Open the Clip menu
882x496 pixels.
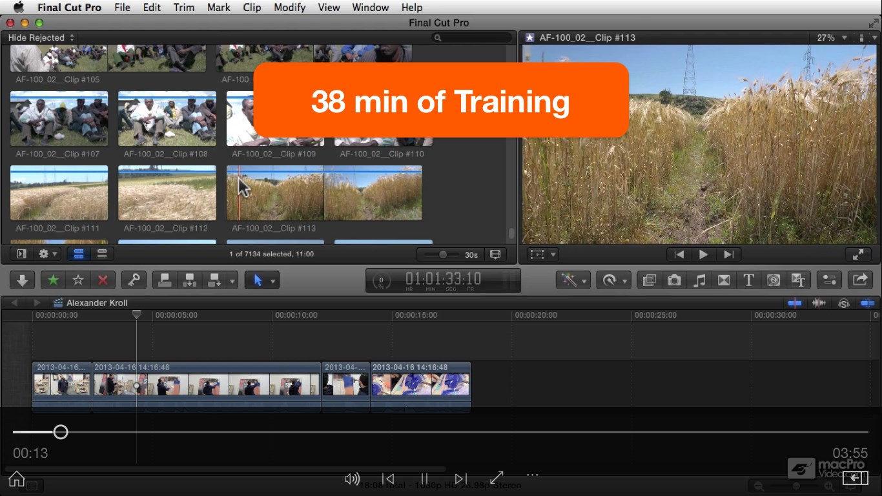252,7
